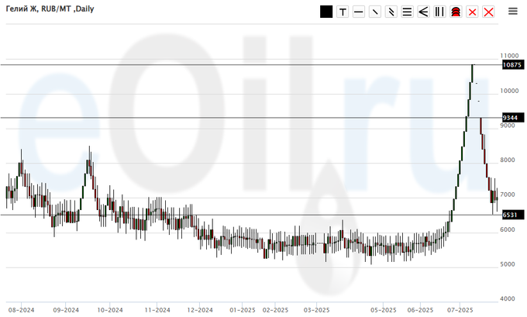
Task: Click the 10875 price level label
Action: coord(511,66)
